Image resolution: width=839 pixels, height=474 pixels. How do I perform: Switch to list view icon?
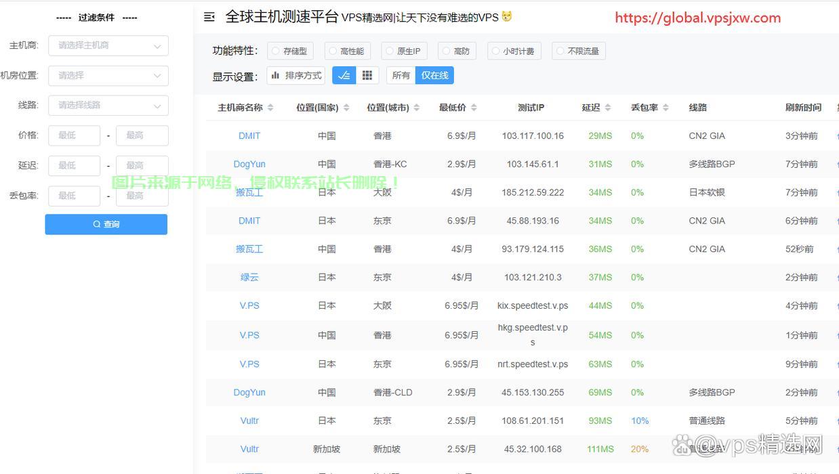[x=344, y=75]
